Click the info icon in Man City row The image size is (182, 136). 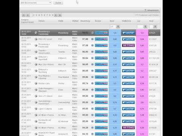click(x=93, y=64)
